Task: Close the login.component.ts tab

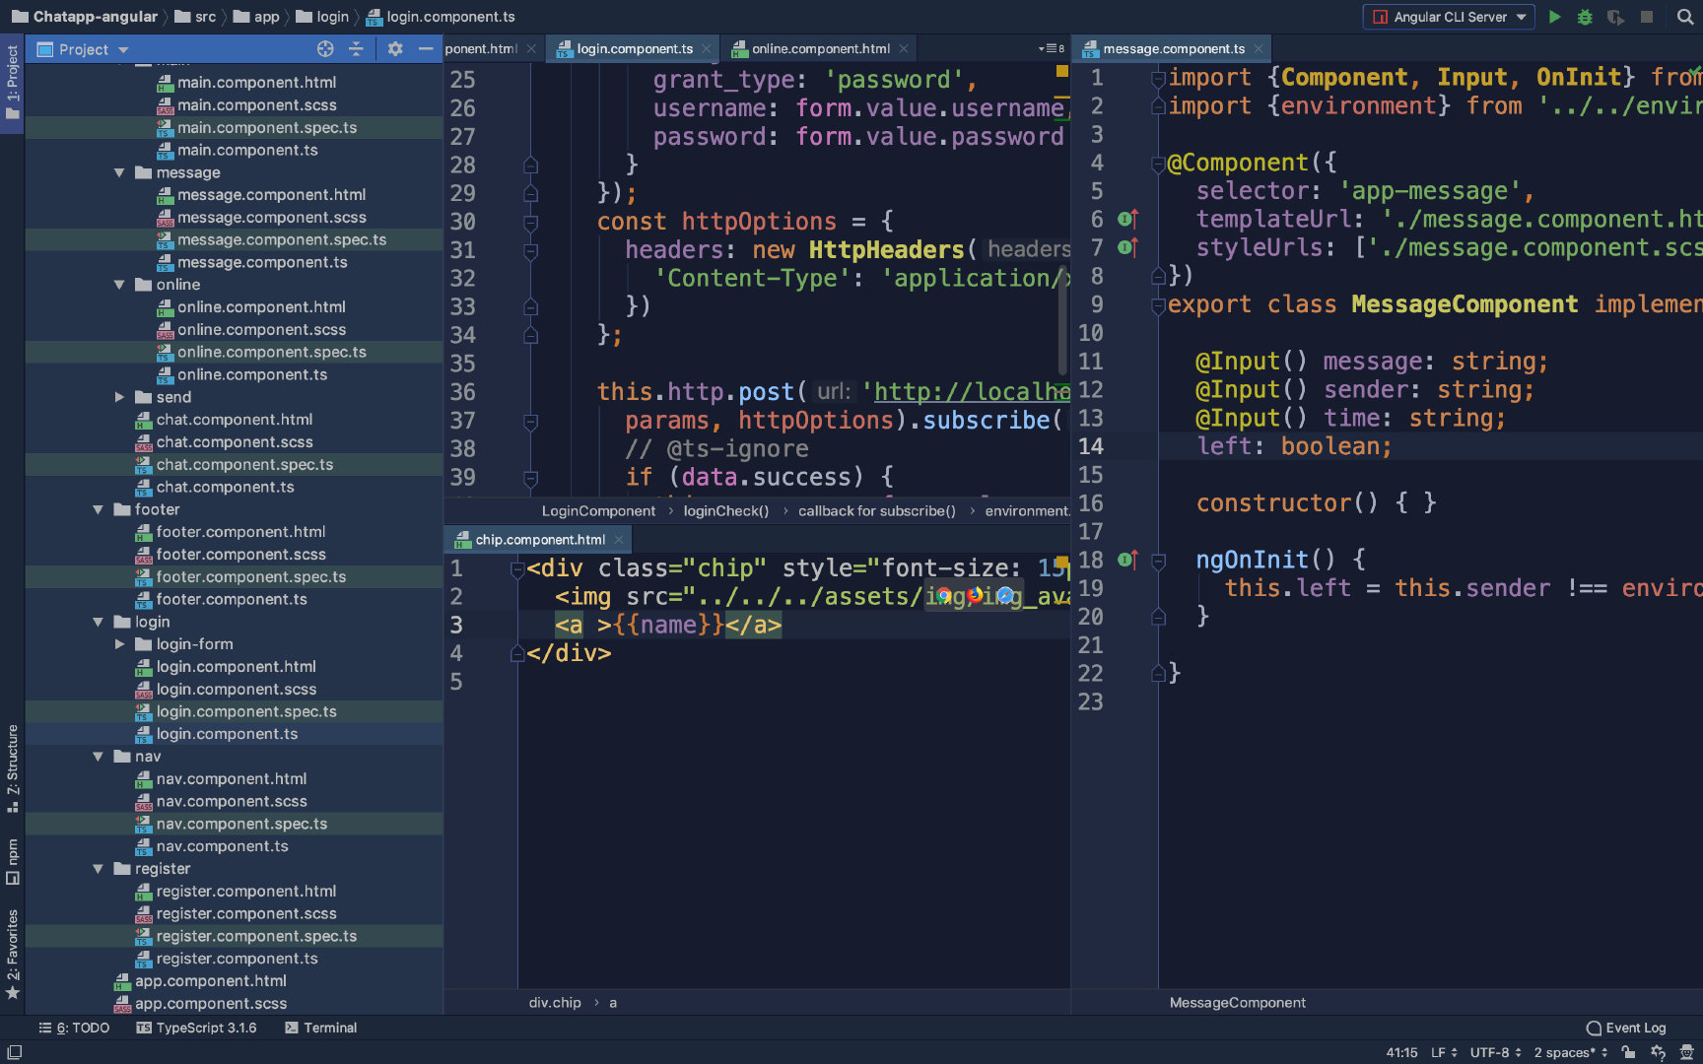Action: click(707, 48)
